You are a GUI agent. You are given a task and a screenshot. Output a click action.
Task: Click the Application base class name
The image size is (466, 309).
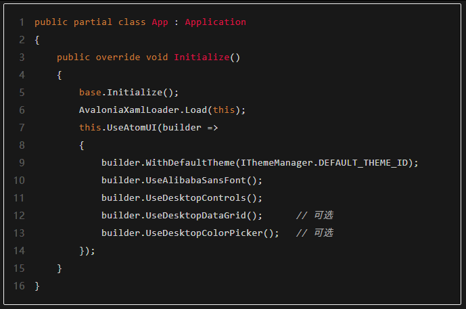point(215,22)
